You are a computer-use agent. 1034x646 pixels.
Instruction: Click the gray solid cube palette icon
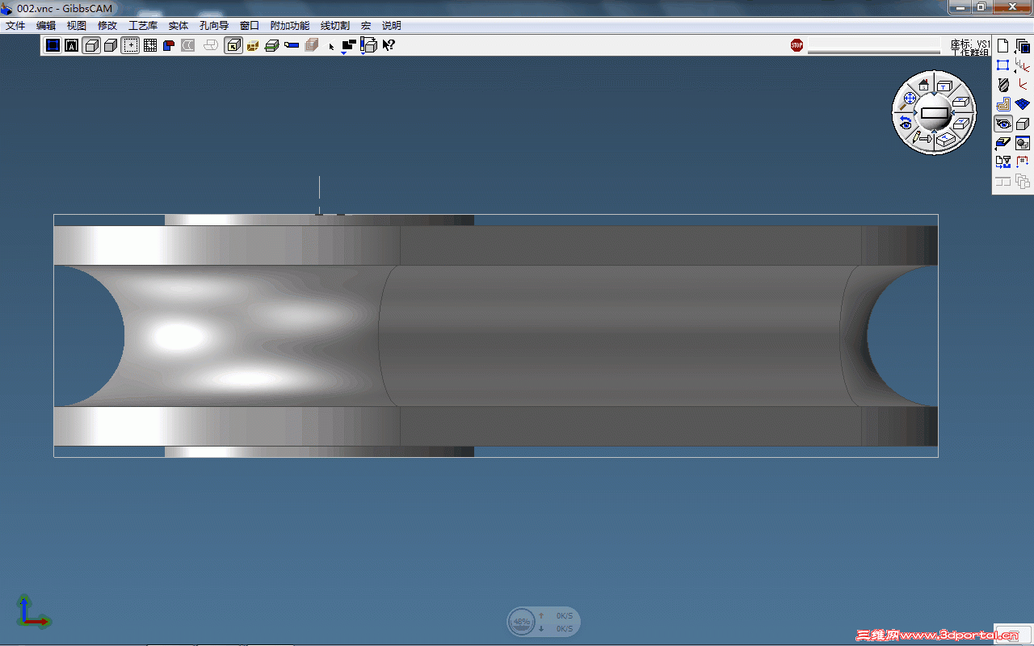(1023, 124)
